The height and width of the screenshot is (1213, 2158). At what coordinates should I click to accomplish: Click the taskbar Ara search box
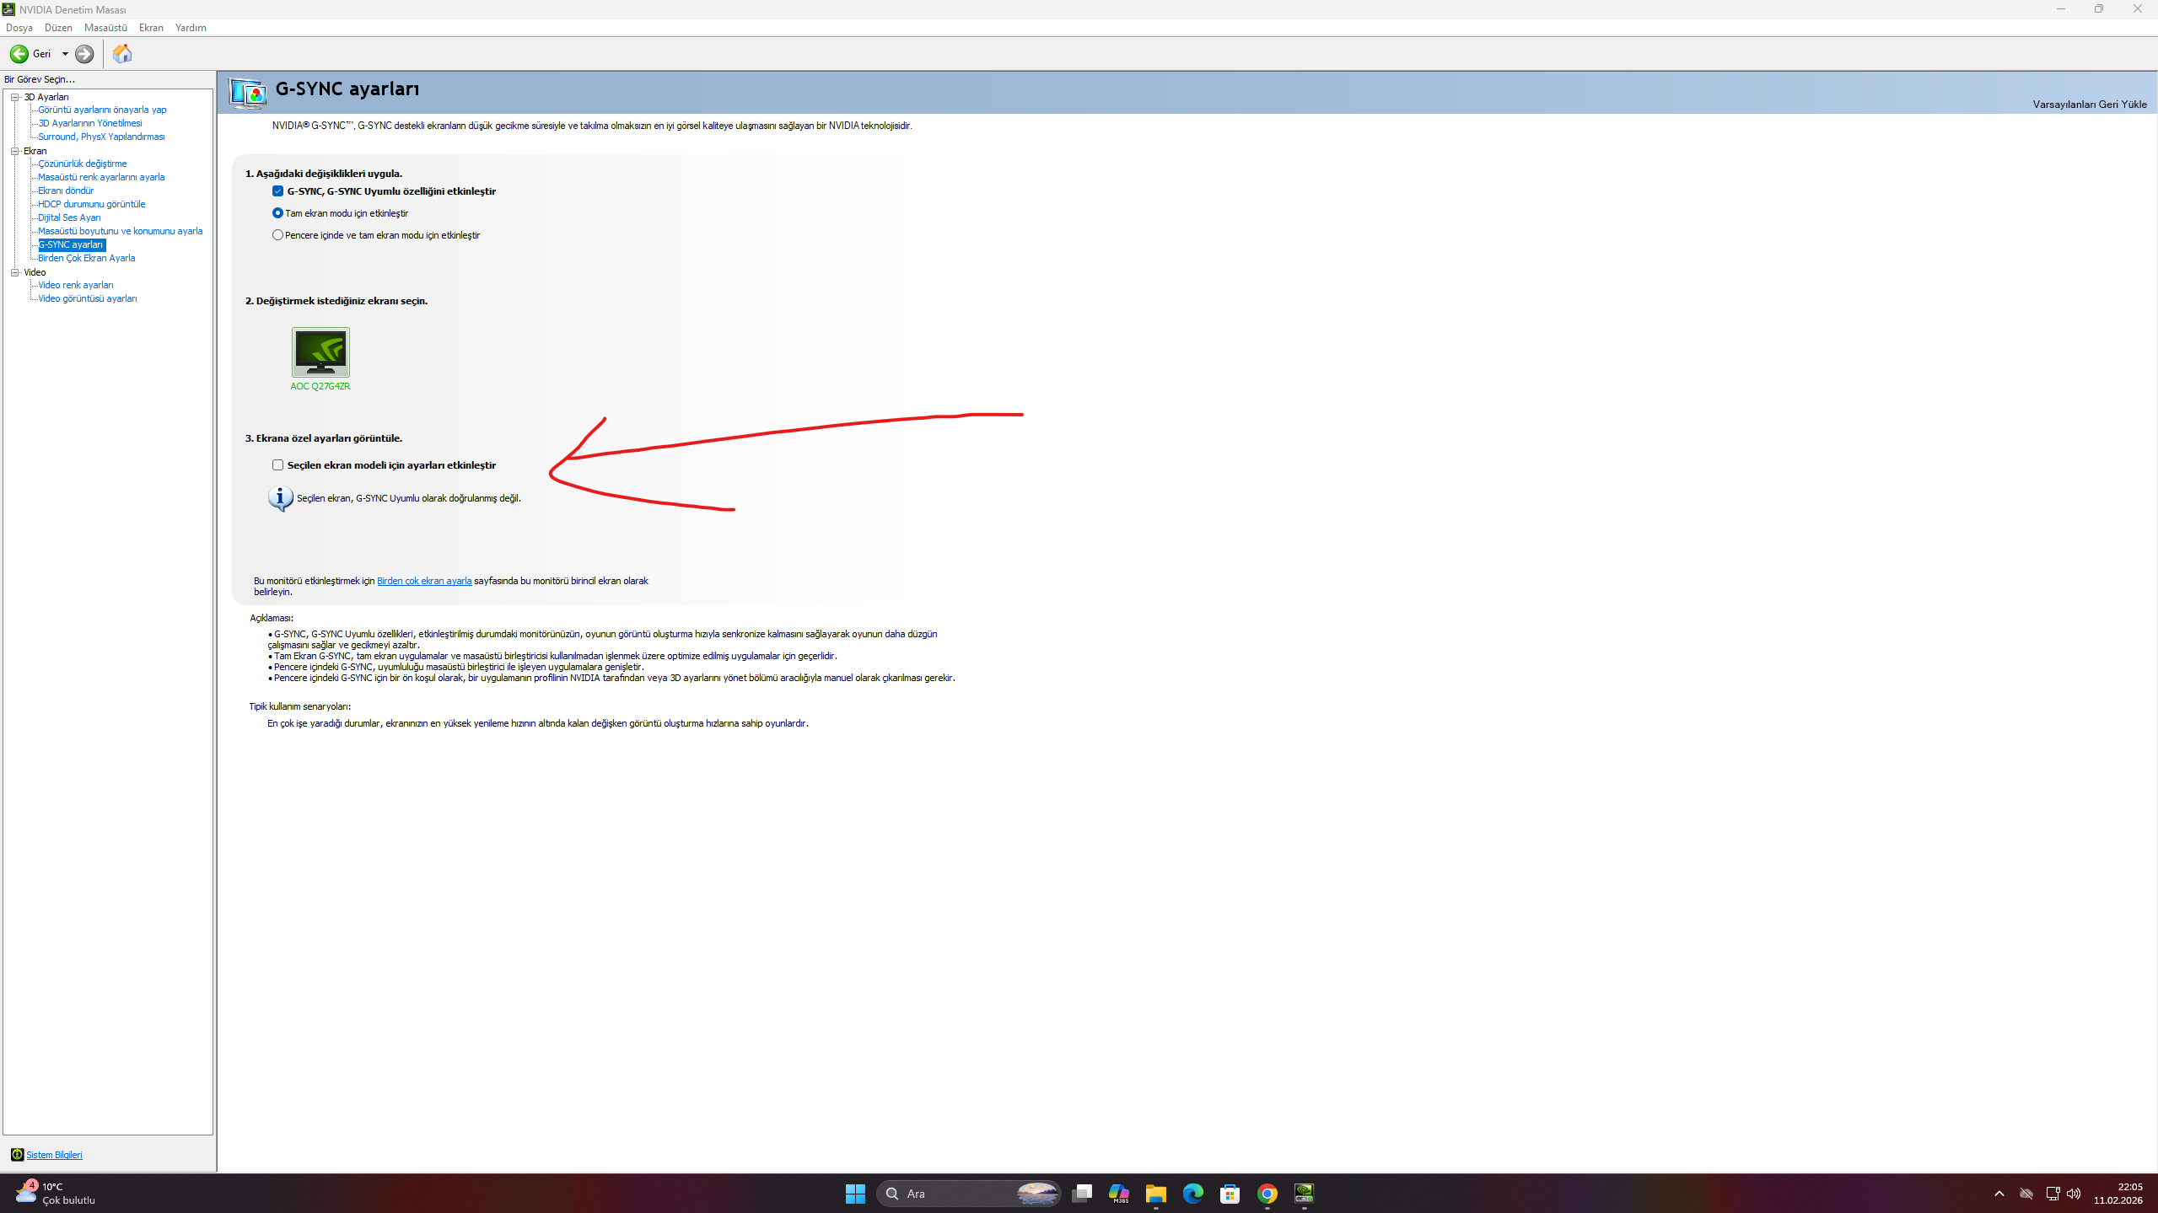click(x=969, y=1194)
